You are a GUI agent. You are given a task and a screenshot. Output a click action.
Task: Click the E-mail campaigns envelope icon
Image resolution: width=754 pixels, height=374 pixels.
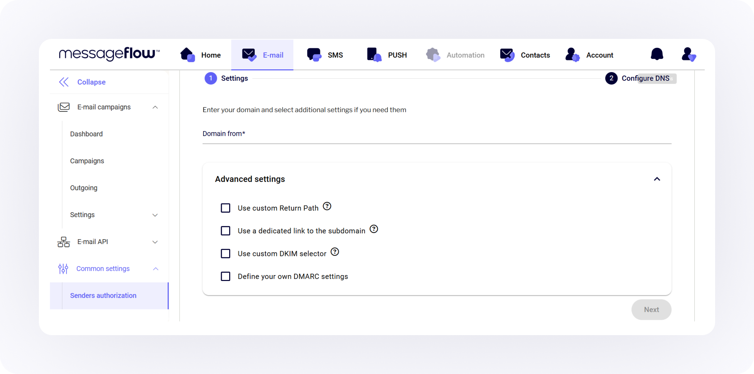click(x=64, y=107)
